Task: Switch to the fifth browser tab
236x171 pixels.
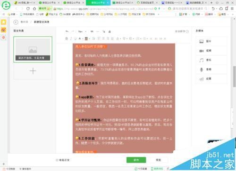Action: (x=123, y=3)
